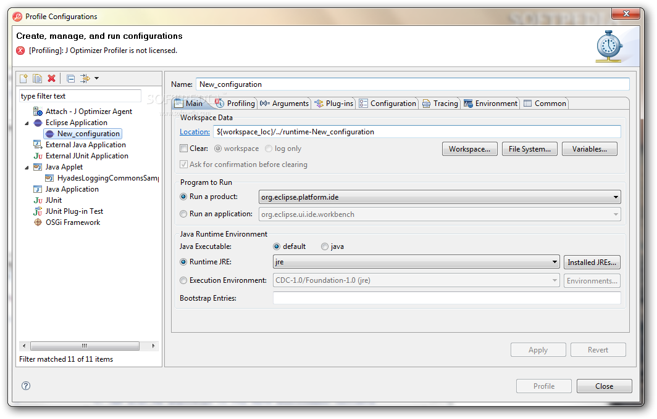This screenshot has height=419, width=657.
Task: Open the Profiling tab
Action: (235, 104)
